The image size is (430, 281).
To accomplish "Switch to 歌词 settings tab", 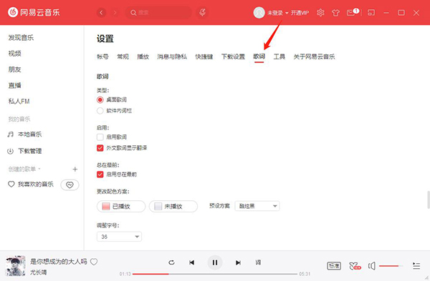I will (259, 56).
